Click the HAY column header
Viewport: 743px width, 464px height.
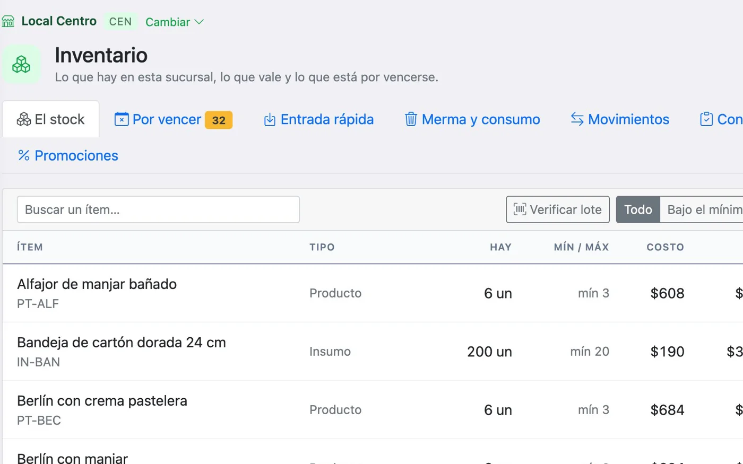[500, 247]
